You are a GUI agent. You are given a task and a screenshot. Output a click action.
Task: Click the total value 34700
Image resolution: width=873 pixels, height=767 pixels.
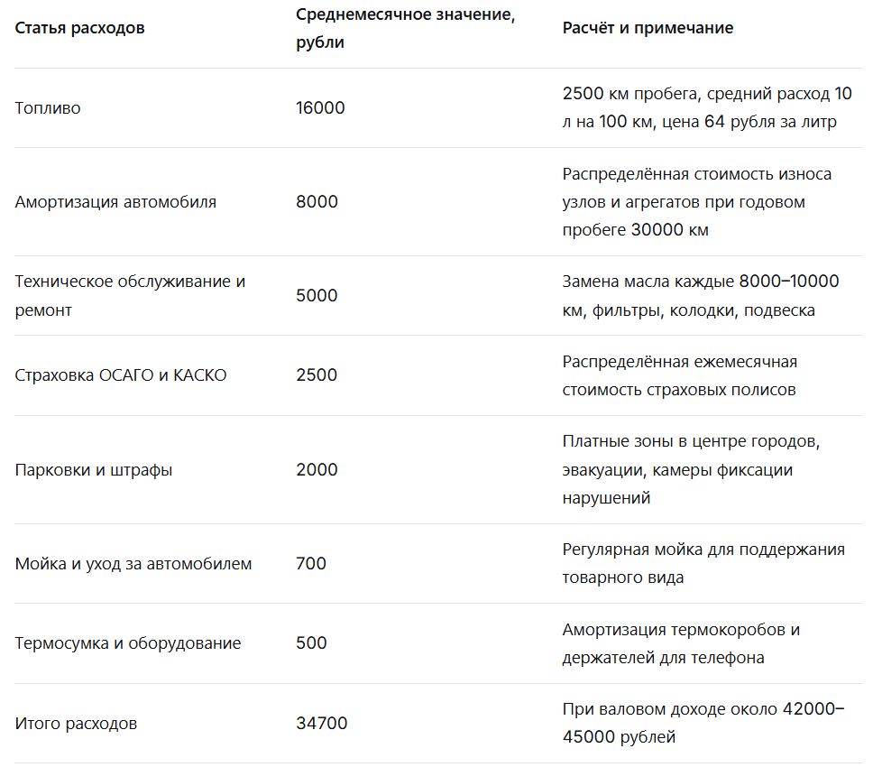322,723
